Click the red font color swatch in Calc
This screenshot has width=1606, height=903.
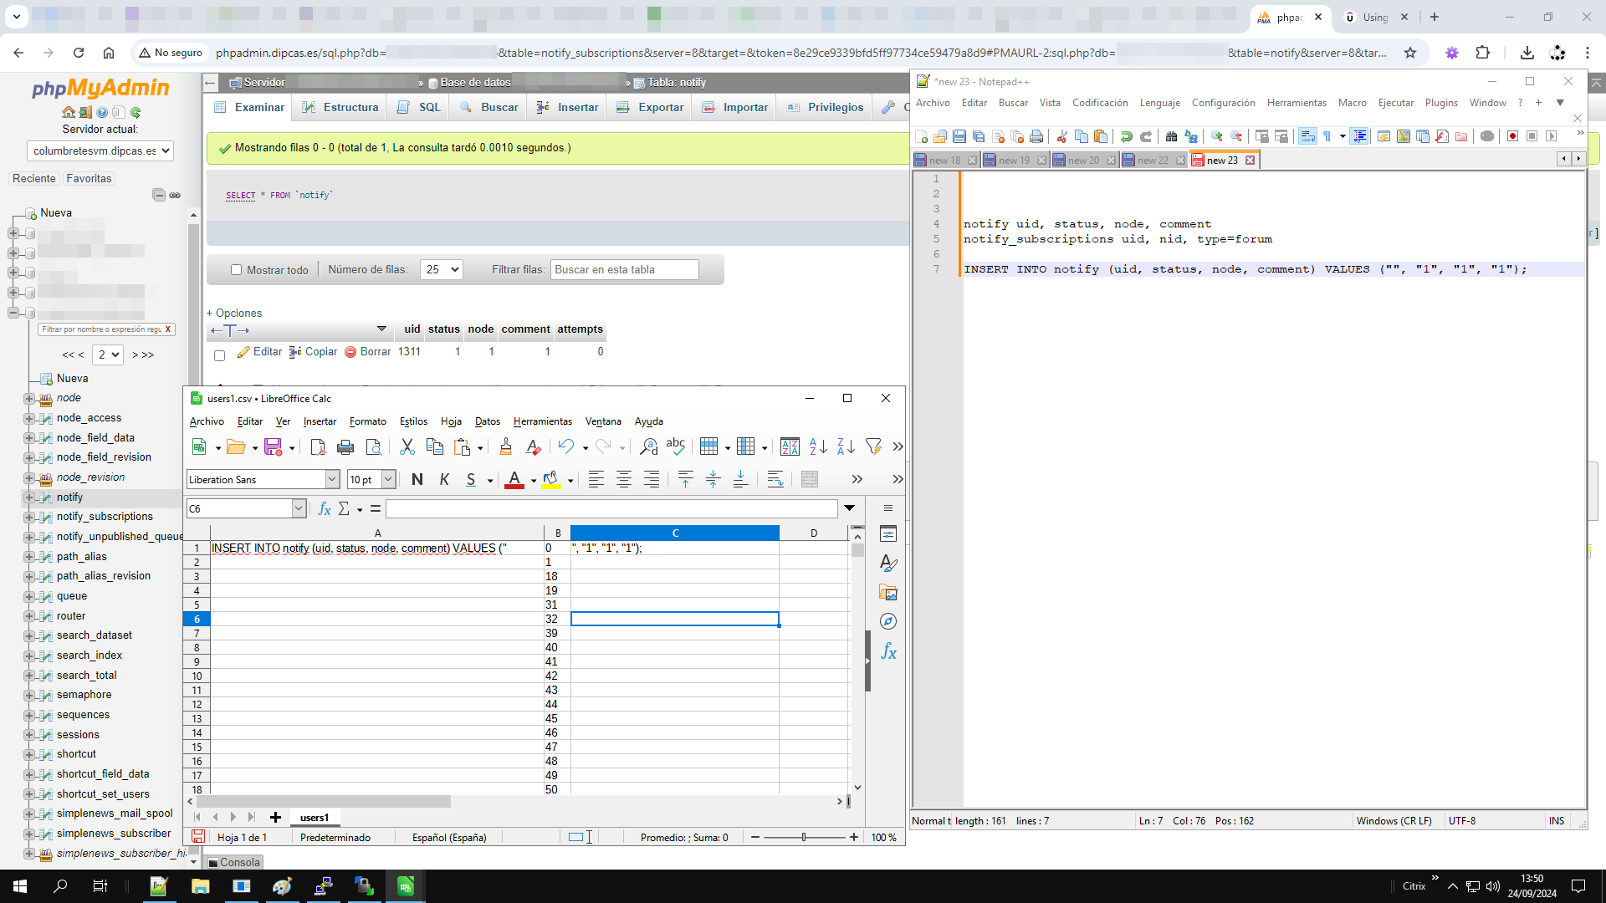[x=514, y=479]
